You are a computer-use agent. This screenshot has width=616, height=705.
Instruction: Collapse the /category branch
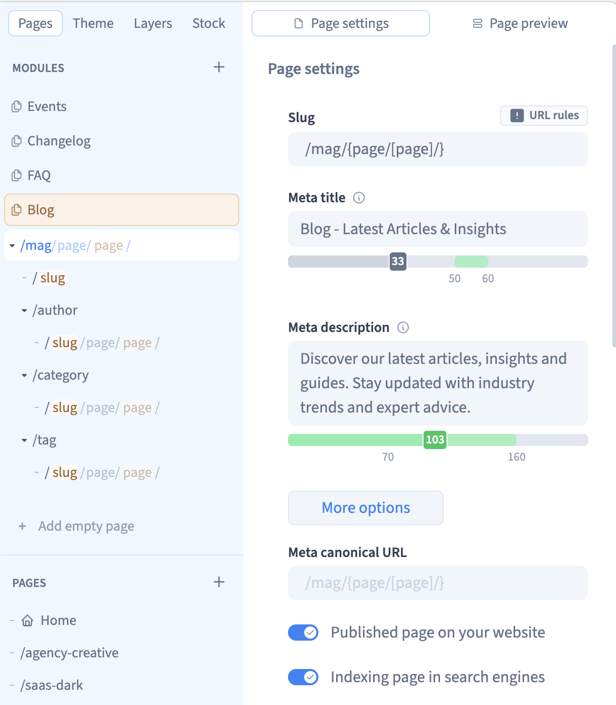click(24, 375)
